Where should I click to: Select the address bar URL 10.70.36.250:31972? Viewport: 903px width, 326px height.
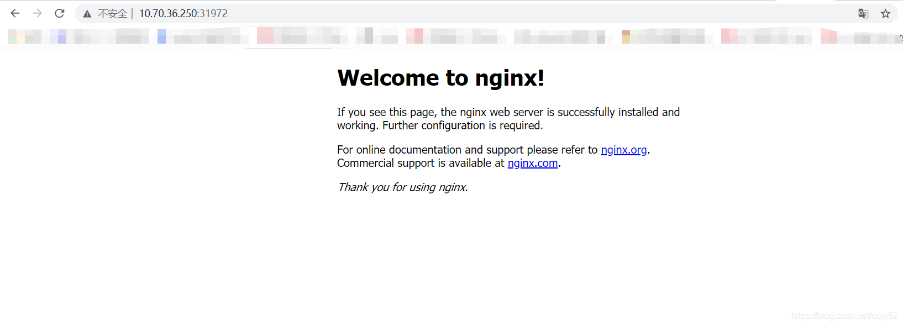pos(183,13)
